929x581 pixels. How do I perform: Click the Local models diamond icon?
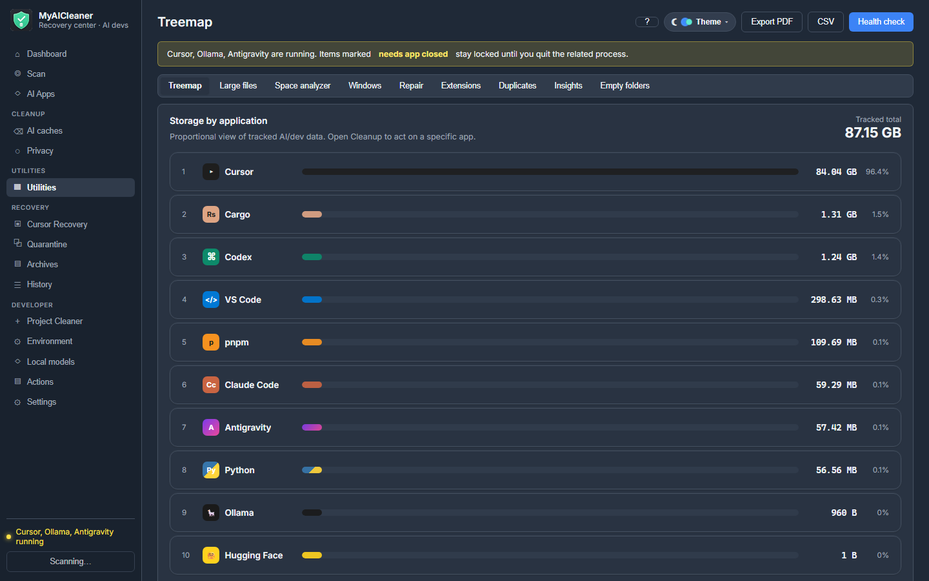tap(17, 362)
